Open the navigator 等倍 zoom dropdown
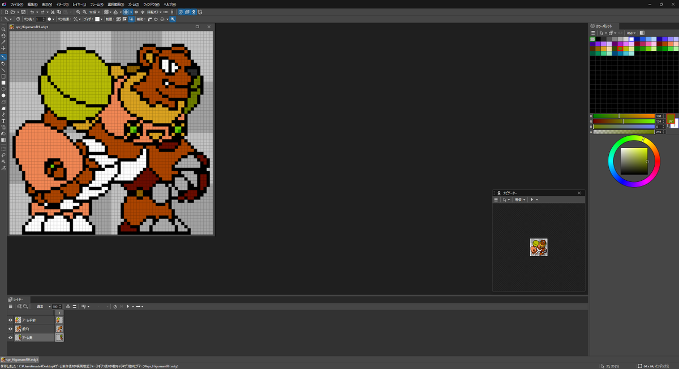This screenshot has height=369, width=679. [520, 199]
